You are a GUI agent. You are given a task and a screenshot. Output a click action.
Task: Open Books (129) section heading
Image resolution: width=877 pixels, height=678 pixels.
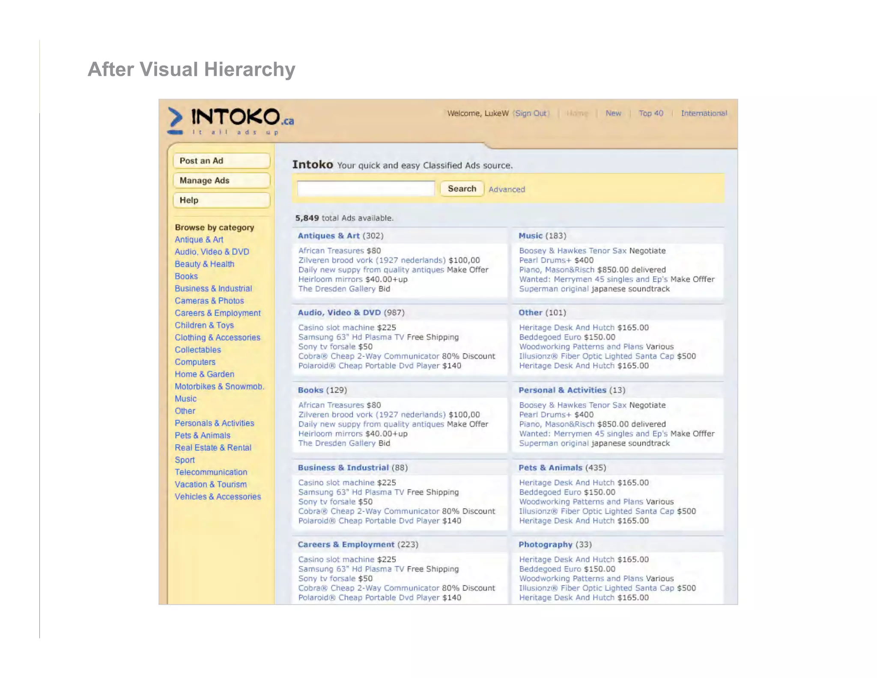coord(322,390)
